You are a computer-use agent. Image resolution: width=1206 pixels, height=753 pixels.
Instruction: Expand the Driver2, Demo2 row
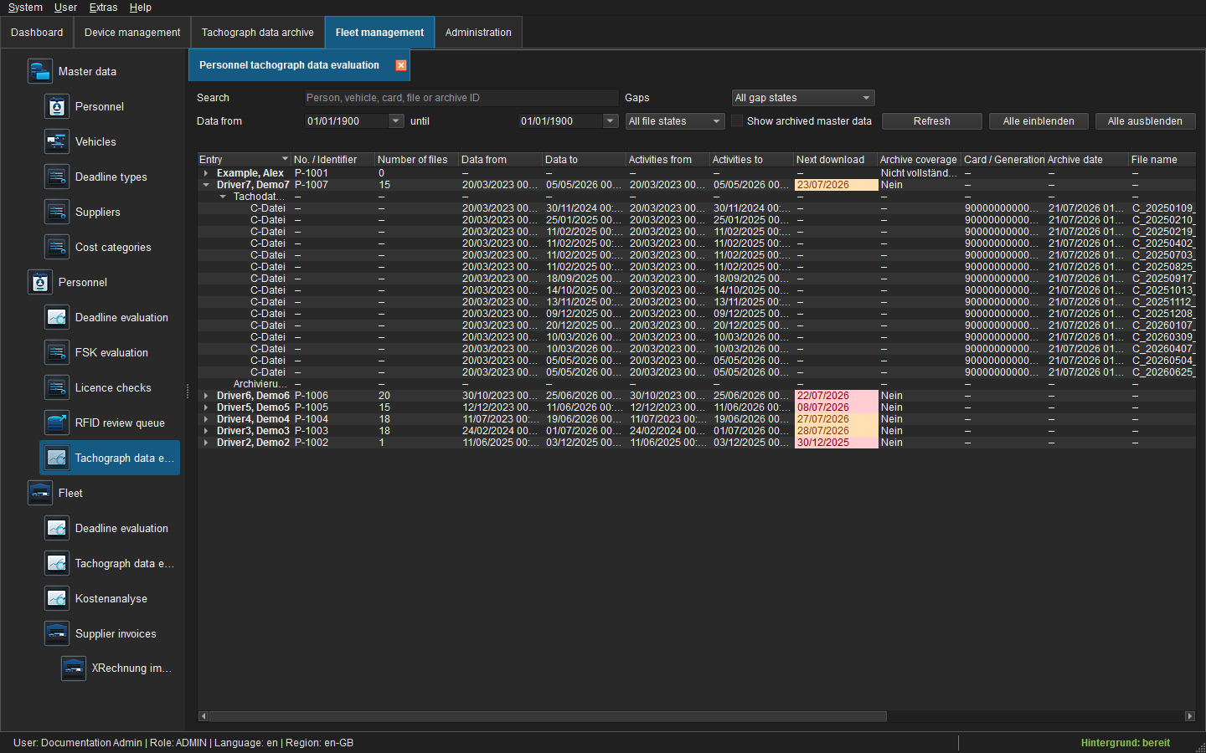[x=206, y=443]
